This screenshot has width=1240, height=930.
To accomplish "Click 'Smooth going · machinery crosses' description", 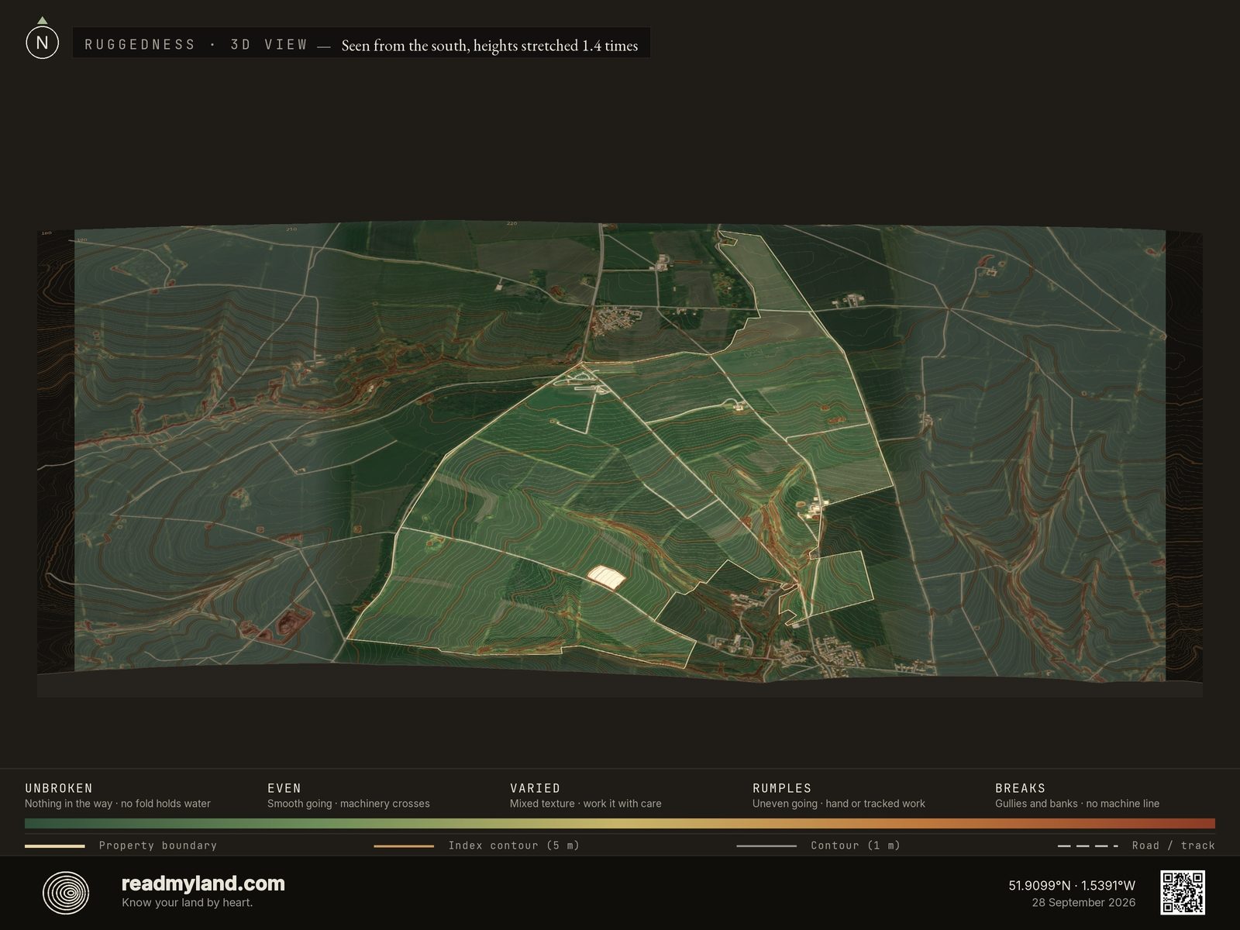I will (x=349, y=804).
